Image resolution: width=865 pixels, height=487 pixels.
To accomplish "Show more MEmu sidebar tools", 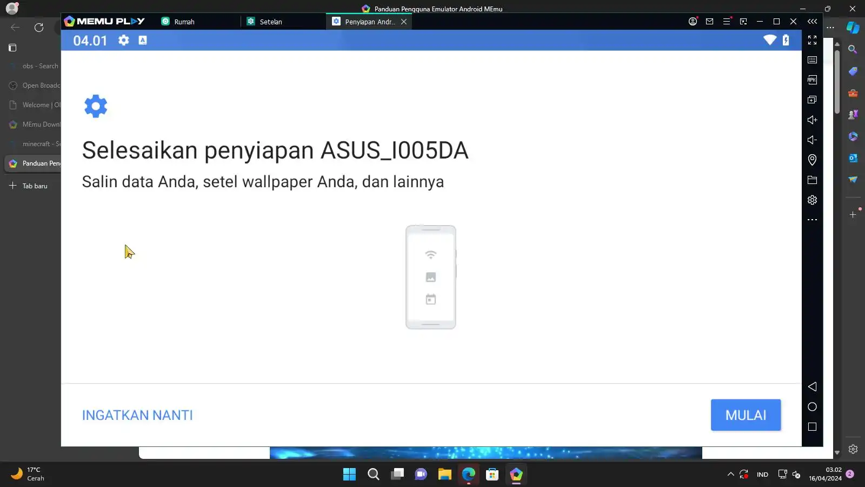I will point(812,220).
